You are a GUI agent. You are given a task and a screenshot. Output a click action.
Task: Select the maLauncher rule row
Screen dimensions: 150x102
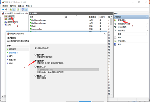point(70,29)
